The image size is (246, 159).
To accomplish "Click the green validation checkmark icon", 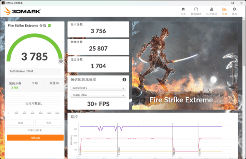I will pos(50,26).
